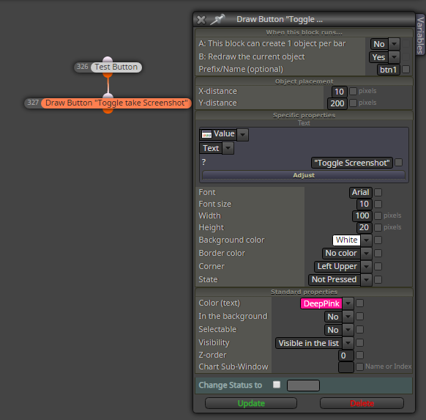Click the No color border value
This screenshot has width=426, height=420.
341,254
